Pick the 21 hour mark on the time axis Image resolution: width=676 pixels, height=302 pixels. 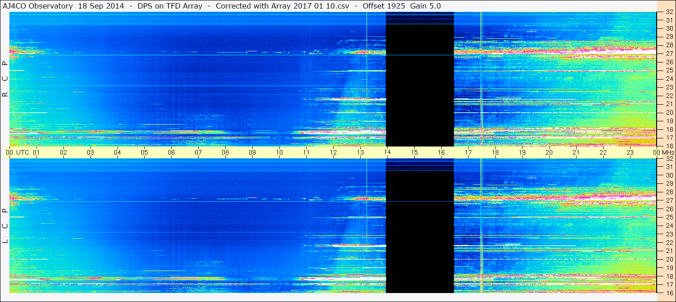[x=576, y=152]
